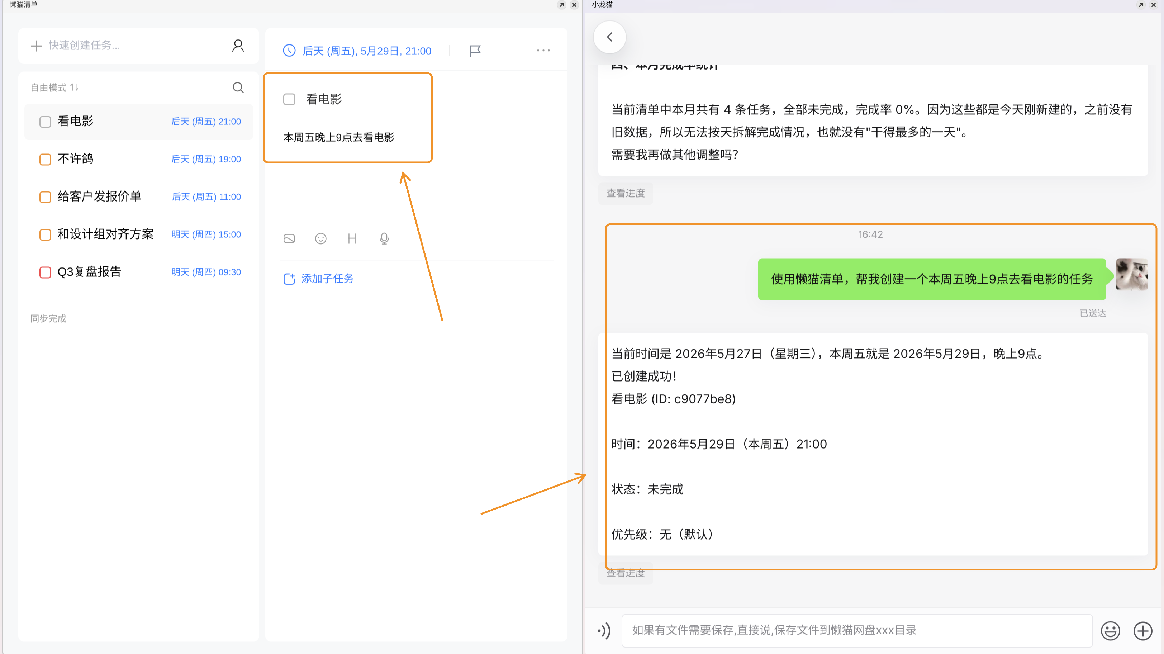Click the 需要我再做其他调整吗？ line
Image resolution: width=1164 pixels, height=654 pixels.
point(675,155)
